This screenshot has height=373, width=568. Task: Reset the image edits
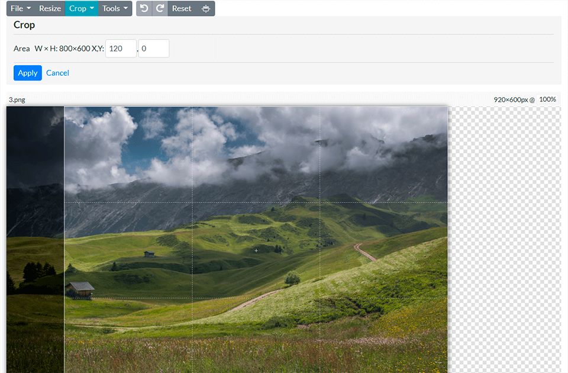(182, 8)
